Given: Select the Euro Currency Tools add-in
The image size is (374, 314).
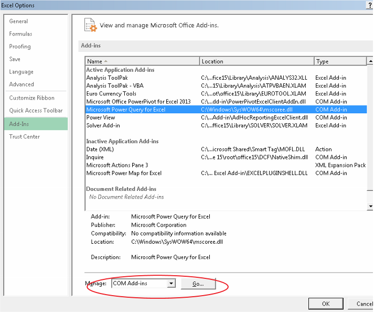Looking at the screenshot, I should coord(226,94).
